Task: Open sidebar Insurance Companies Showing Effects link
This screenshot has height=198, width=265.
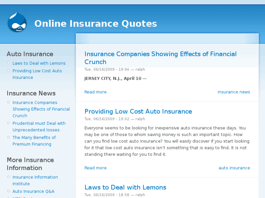Action: (41, 109)
